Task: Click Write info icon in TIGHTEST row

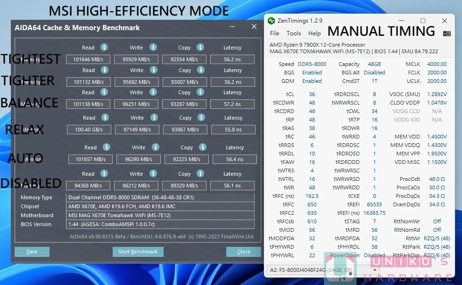Action: pyautogui.click(x=153, y=47)
